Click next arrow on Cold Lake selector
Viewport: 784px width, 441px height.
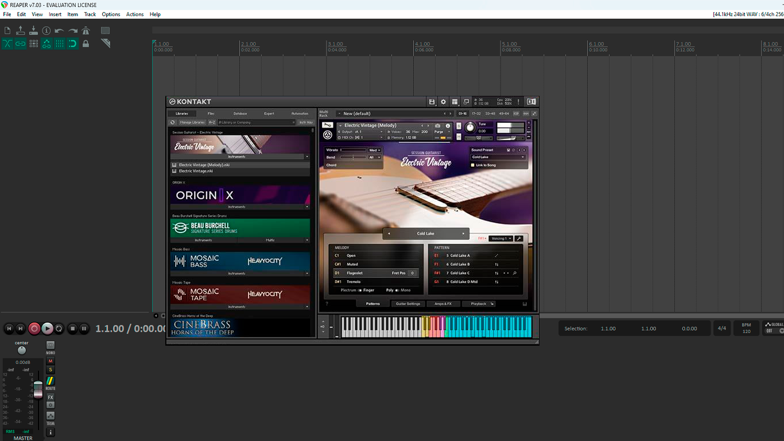coord(463,234)
